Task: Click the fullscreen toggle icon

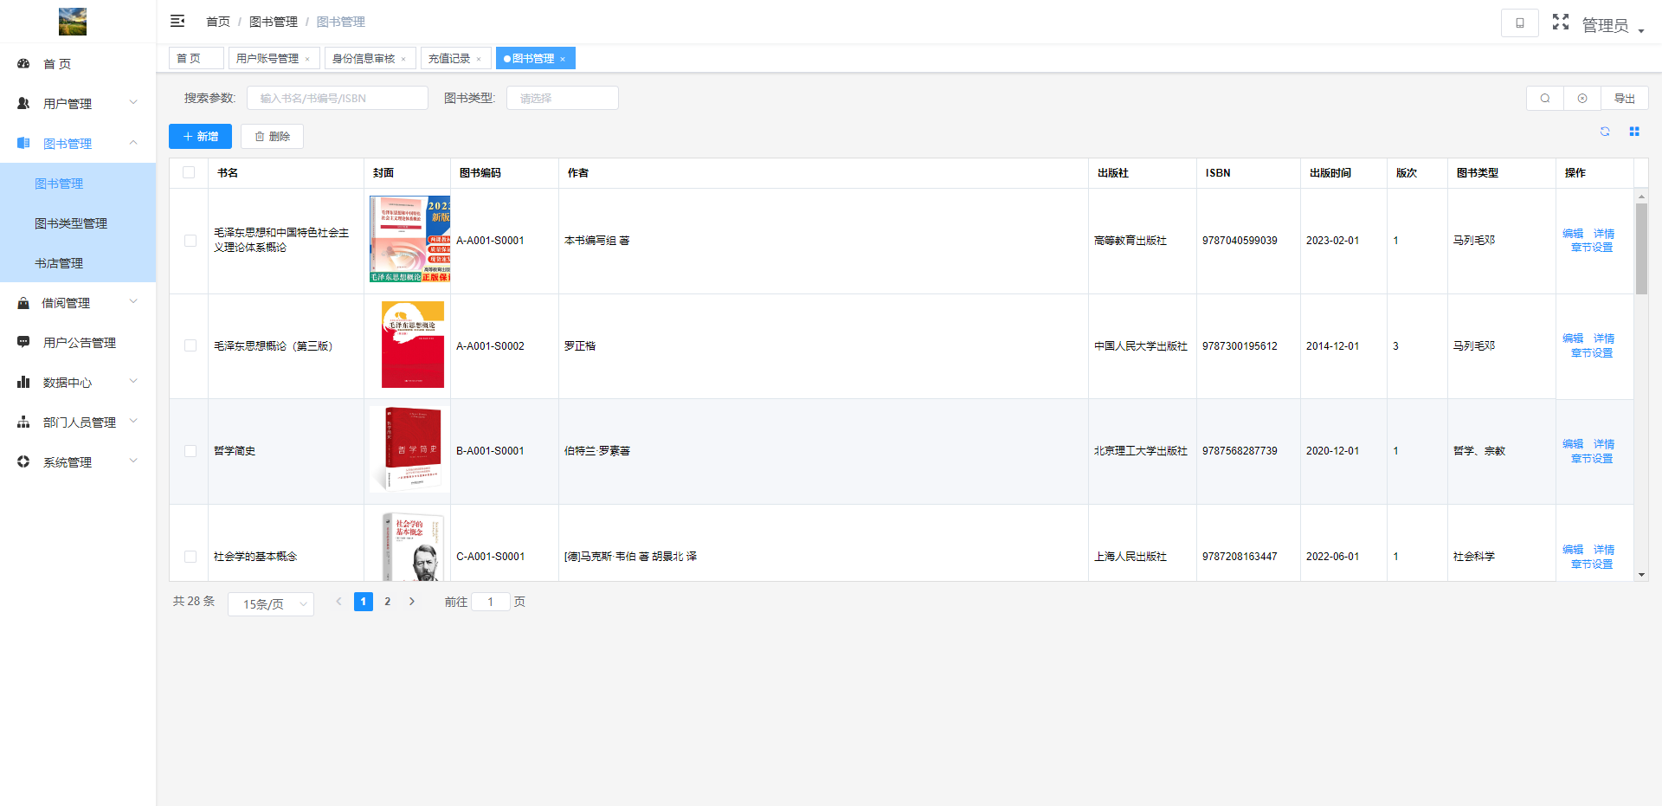Action: click(x=1560, y=22)
